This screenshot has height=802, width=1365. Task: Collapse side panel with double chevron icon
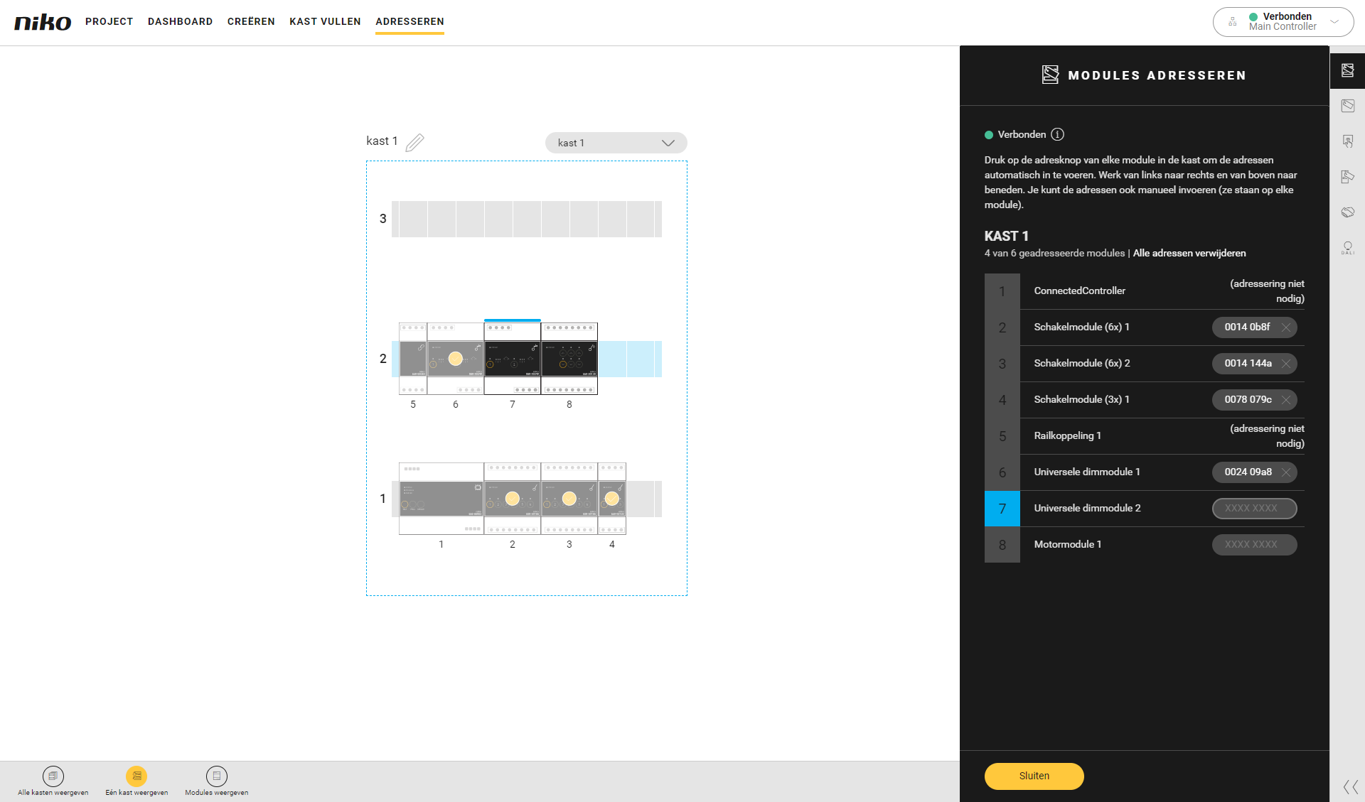[x=1350, y=786]
